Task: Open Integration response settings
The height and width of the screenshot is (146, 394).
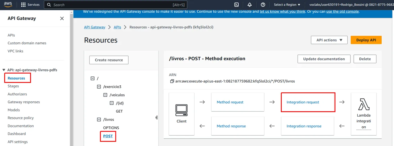Action: [x=304, y=126]
